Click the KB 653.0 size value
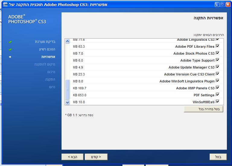This screenshot has height=166, width=232. tap(80, 95)
